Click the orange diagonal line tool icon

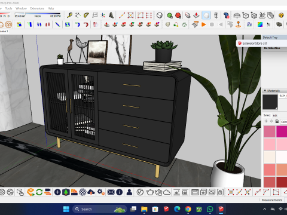coord(122,15)
